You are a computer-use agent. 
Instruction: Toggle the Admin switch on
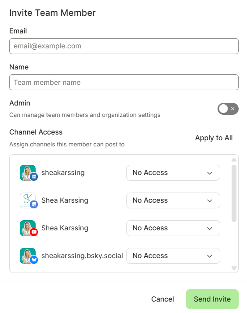[x=228, y=109]
